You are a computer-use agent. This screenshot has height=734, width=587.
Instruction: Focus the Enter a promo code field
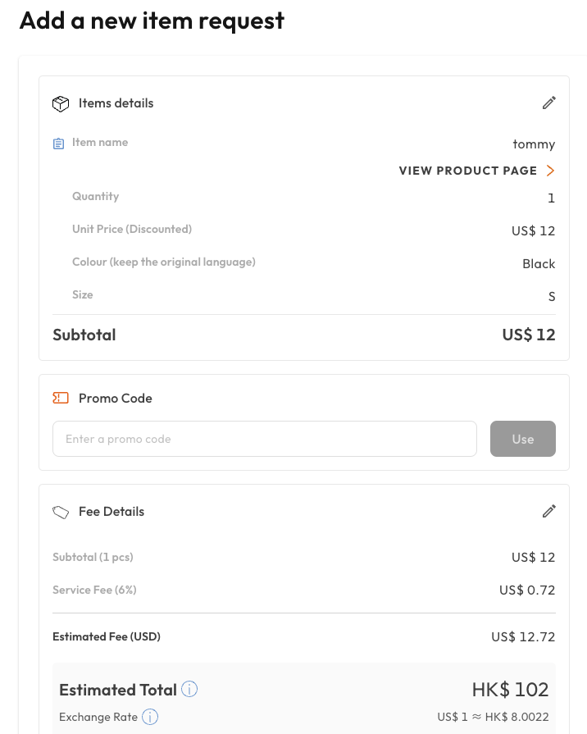[264, 439]
